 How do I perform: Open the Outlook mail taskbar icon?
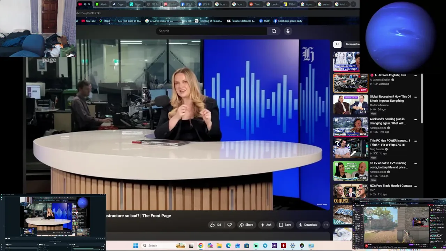238,246
